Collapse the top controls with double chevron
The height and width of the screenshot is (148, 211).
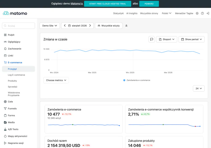coord(126,26)
